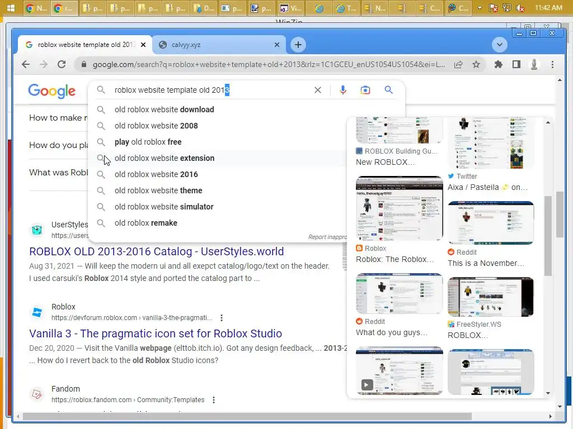
Task: Open the Internet Explorer taskbar icon
Action: (318, 8)
